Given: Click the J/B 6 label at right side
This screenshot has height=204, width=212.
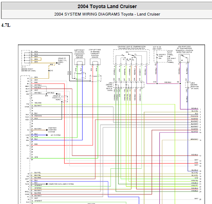Looking at the screenshot, I should pyautogui.click(x=195, y=86).
